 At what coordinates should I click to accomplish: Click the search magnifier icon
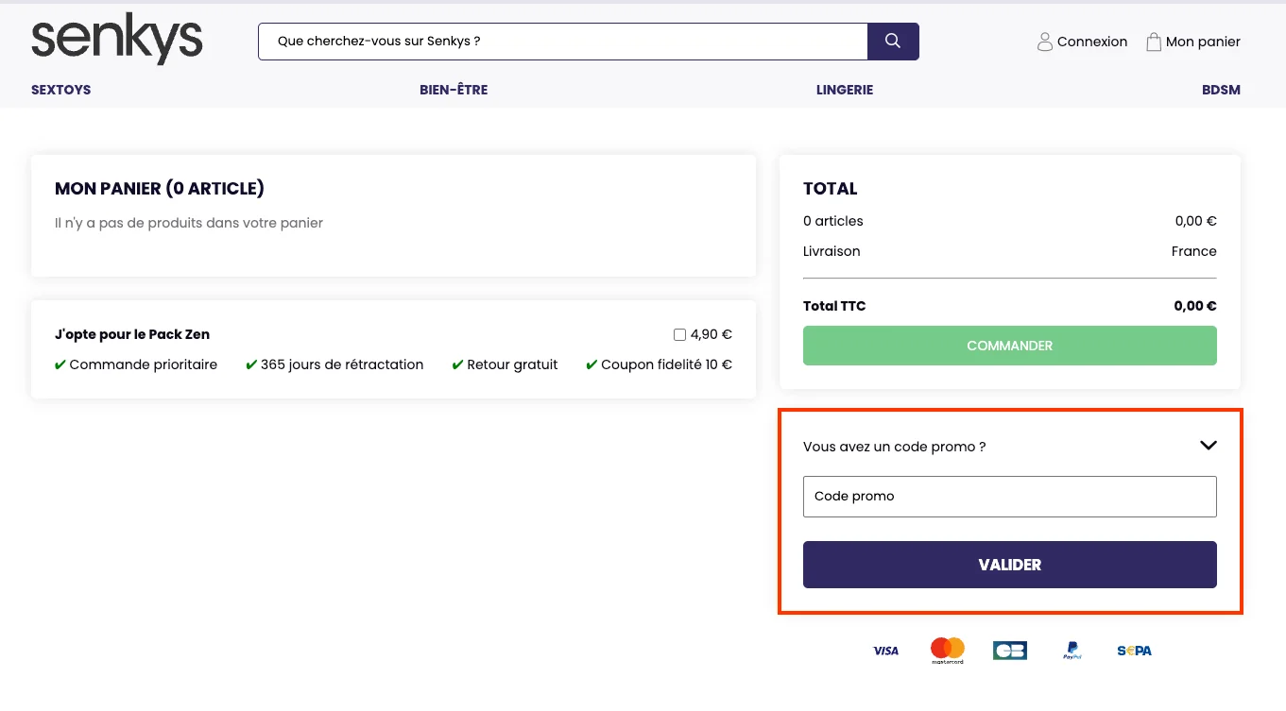pos(892,41)
